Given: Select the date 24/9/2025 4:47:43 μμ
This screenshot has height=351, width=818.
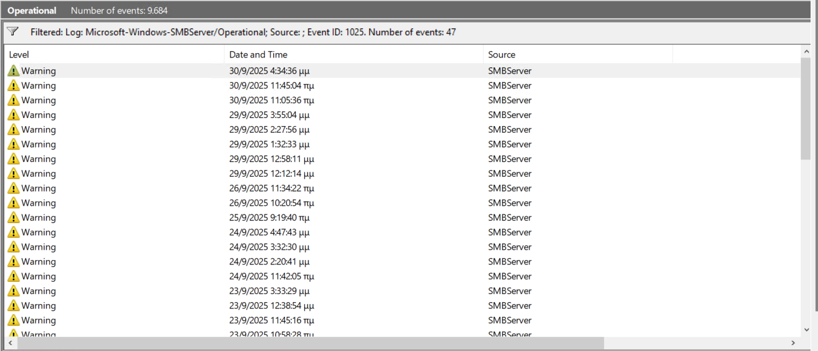Looking at the screenshot, I should 270,232.
